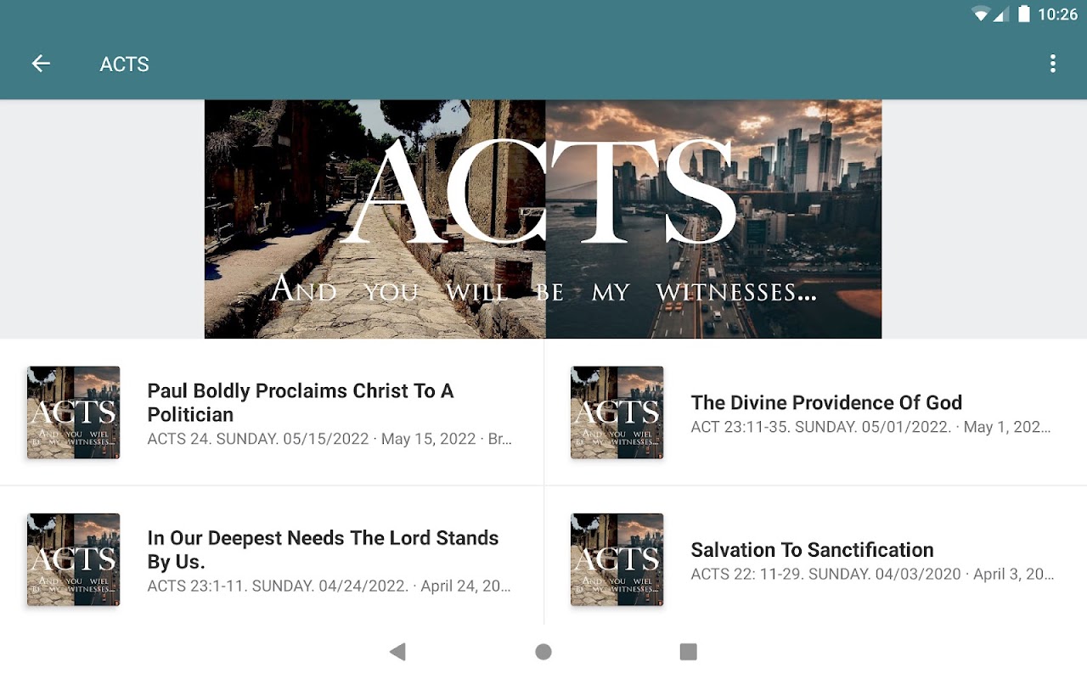Select Salvation To Sanctification title

(x=812, y=549)
